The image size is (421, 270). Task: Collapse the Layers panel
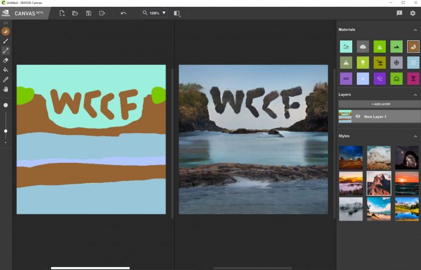(415, 95)
